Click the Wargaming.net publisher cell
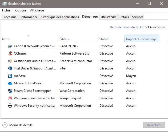Screen dimensions: 168x132 70,98
